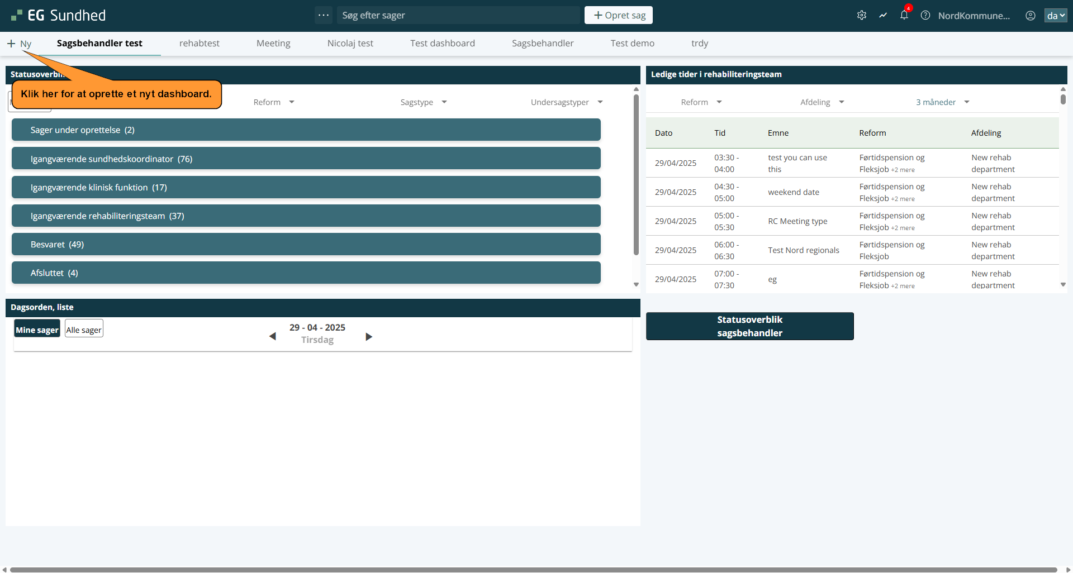Click the help question mark icon
This screenshot has height=573, width=1073.
click(925, 16)
